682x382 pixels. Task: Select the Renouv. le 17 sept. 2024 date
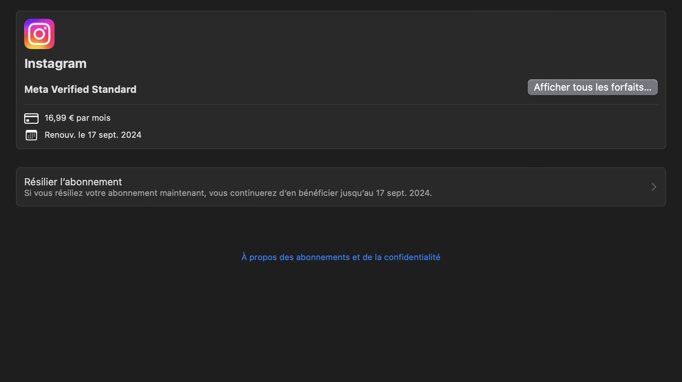pyautogui.click(x=93, y=135)
